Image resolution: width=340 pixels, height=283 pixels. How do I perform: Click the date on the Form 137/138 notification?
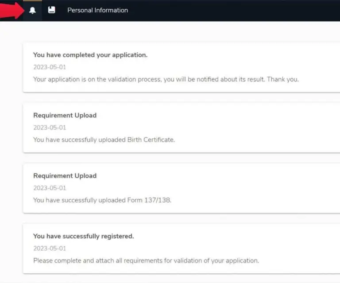(50, 188)
